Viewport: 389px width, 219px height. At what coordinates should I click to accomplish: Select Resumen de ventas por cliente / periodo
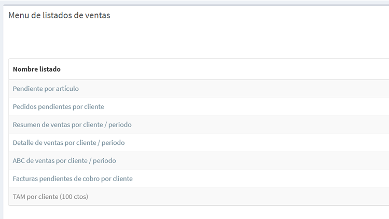pyautogui.click(x=72, y=125)
